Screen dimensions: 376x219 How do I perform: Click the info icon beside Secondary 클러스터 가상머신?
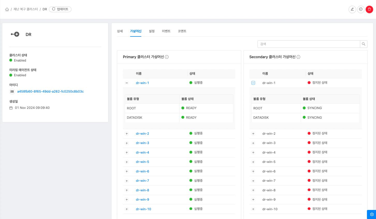pos(298,57)
